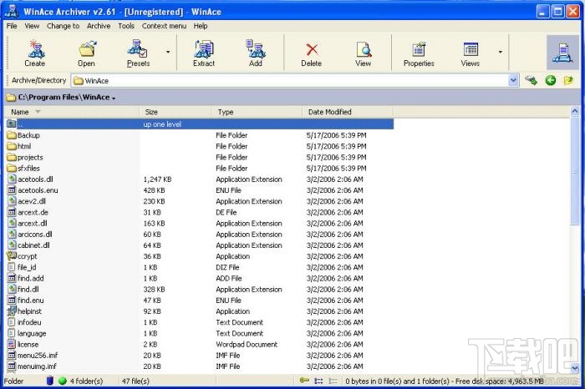Click the find.dll file name
The height and width of the screenshot is (389, 585).
[x=28, y=289]
